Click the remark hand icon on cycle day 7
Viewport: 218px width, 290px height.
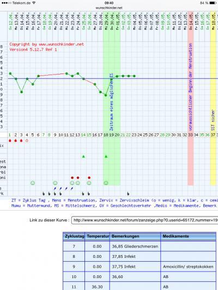tap(44, 194)
